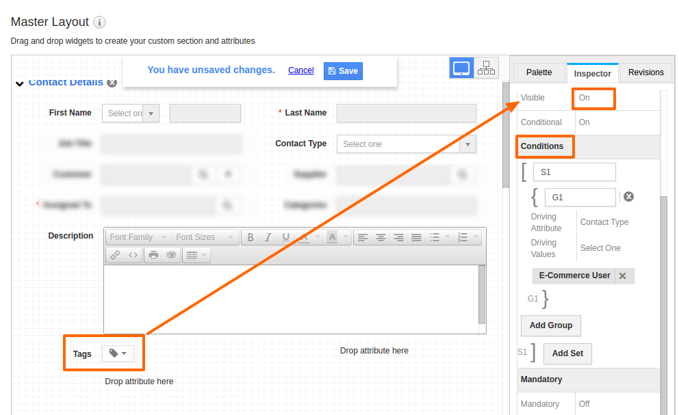This screenshot has height=415, width=679.
Task: Click the Bold formatting icon
Action: click(251, 237)
